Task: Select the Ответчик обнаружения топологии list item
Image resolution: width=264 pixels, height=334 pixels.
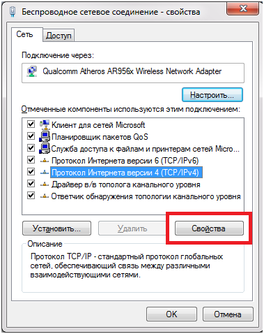Action: click(146, 196)
